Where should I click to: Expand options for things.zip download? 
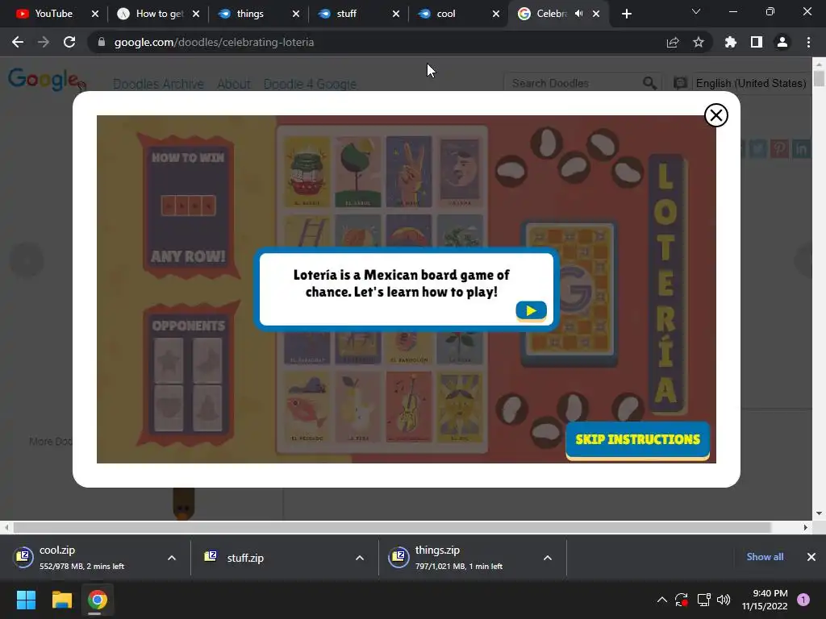point(548,558)
